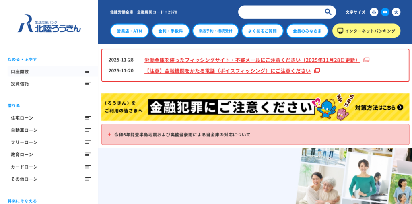Open the 金利・手数料 menu
Viewport: 412px width, 204px height.
click(x=171, y=31)
